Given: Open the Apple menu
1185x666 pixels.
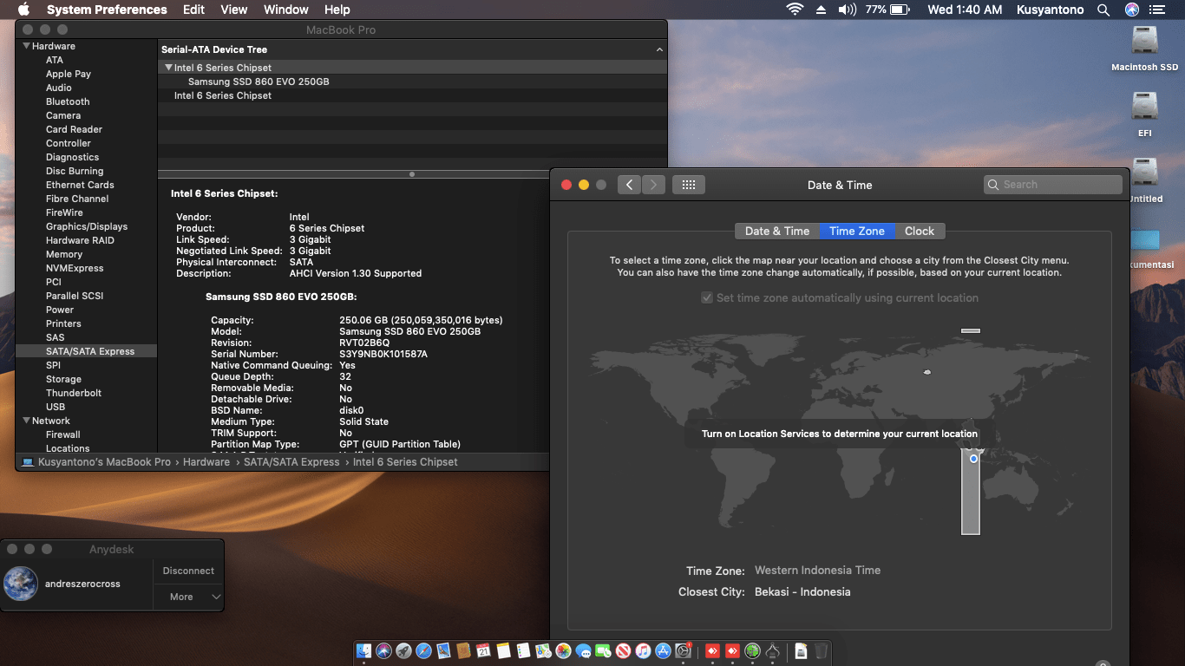Looking at the screenshot, I should click(x=23, y=10).
